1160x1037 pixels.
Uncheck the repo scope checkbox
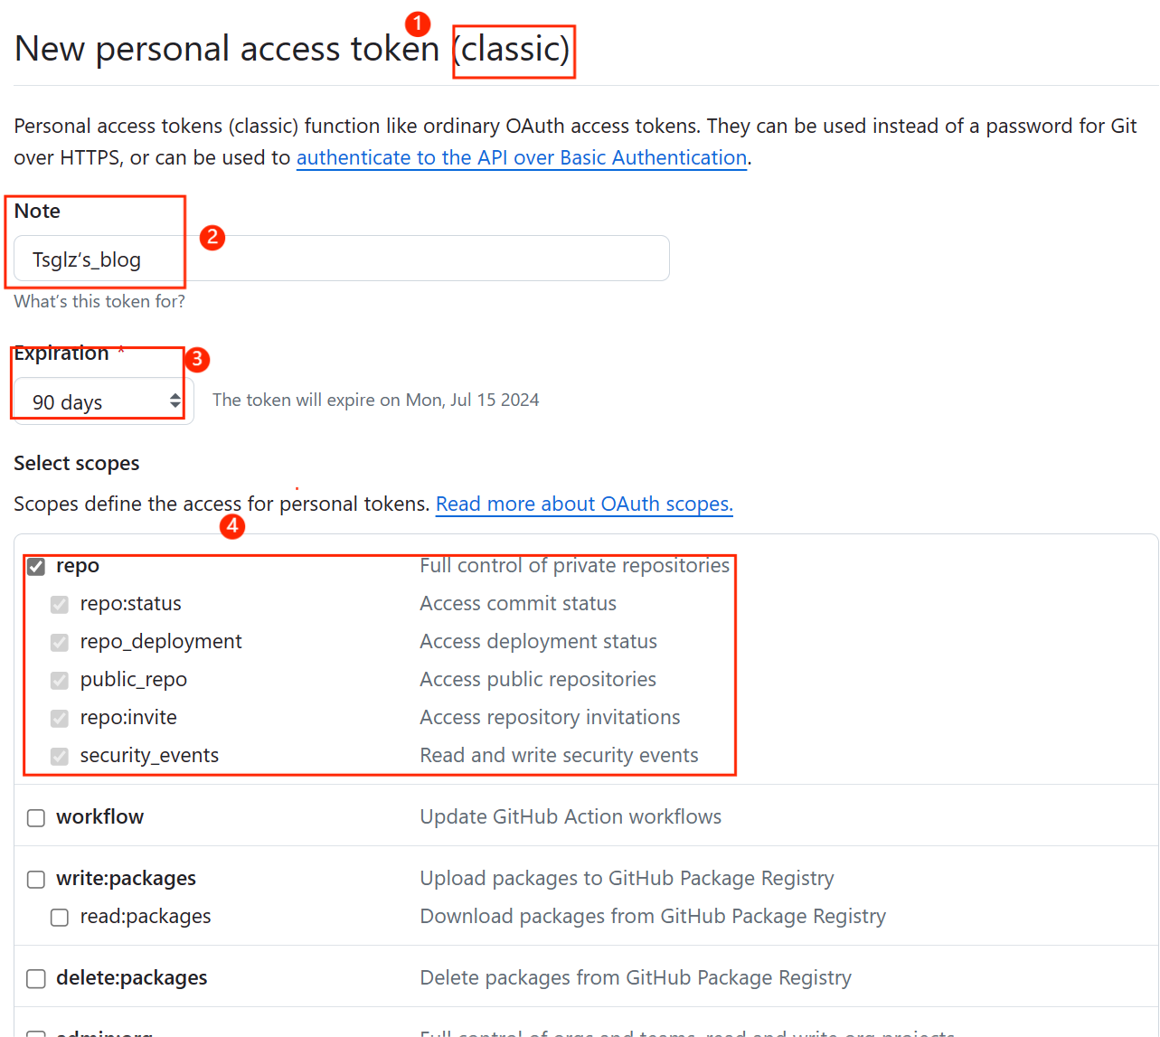point(36,567)
